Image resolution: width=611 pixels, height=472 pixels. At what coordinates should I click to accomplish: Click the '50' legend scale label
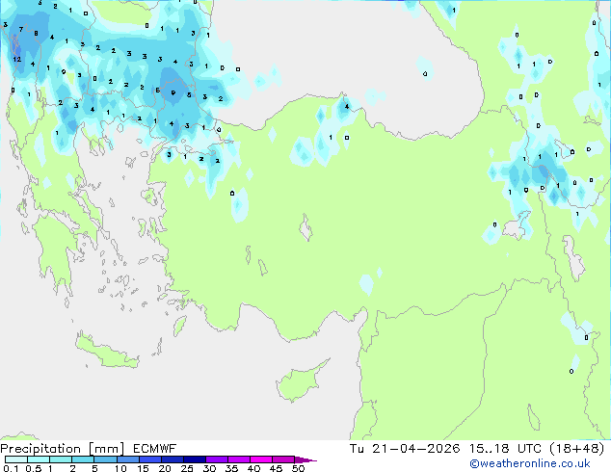click(298, 468)
